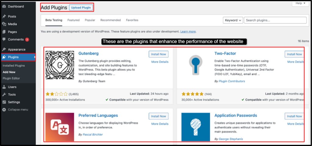Open More Details for Gutenberg
Image resolution: width=312 pixels, height=146 pixels.
pyautogui.click(x=160, y=62)
